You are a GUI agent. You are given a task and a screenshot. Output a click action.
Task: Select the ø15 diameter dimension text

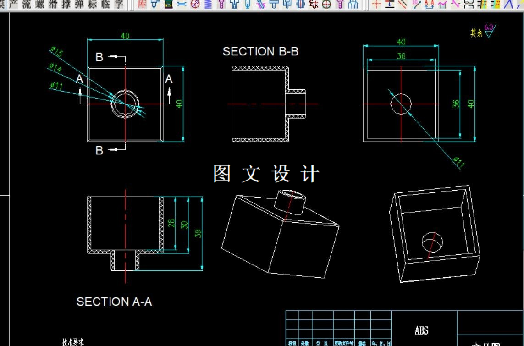tap(56, 52)
